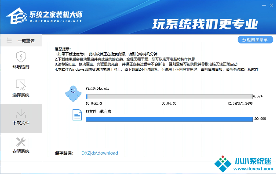This screenshot has width=276, height=174.
Task: Click the 系统之家装机大师 house logo
Action: click(16, 16)
